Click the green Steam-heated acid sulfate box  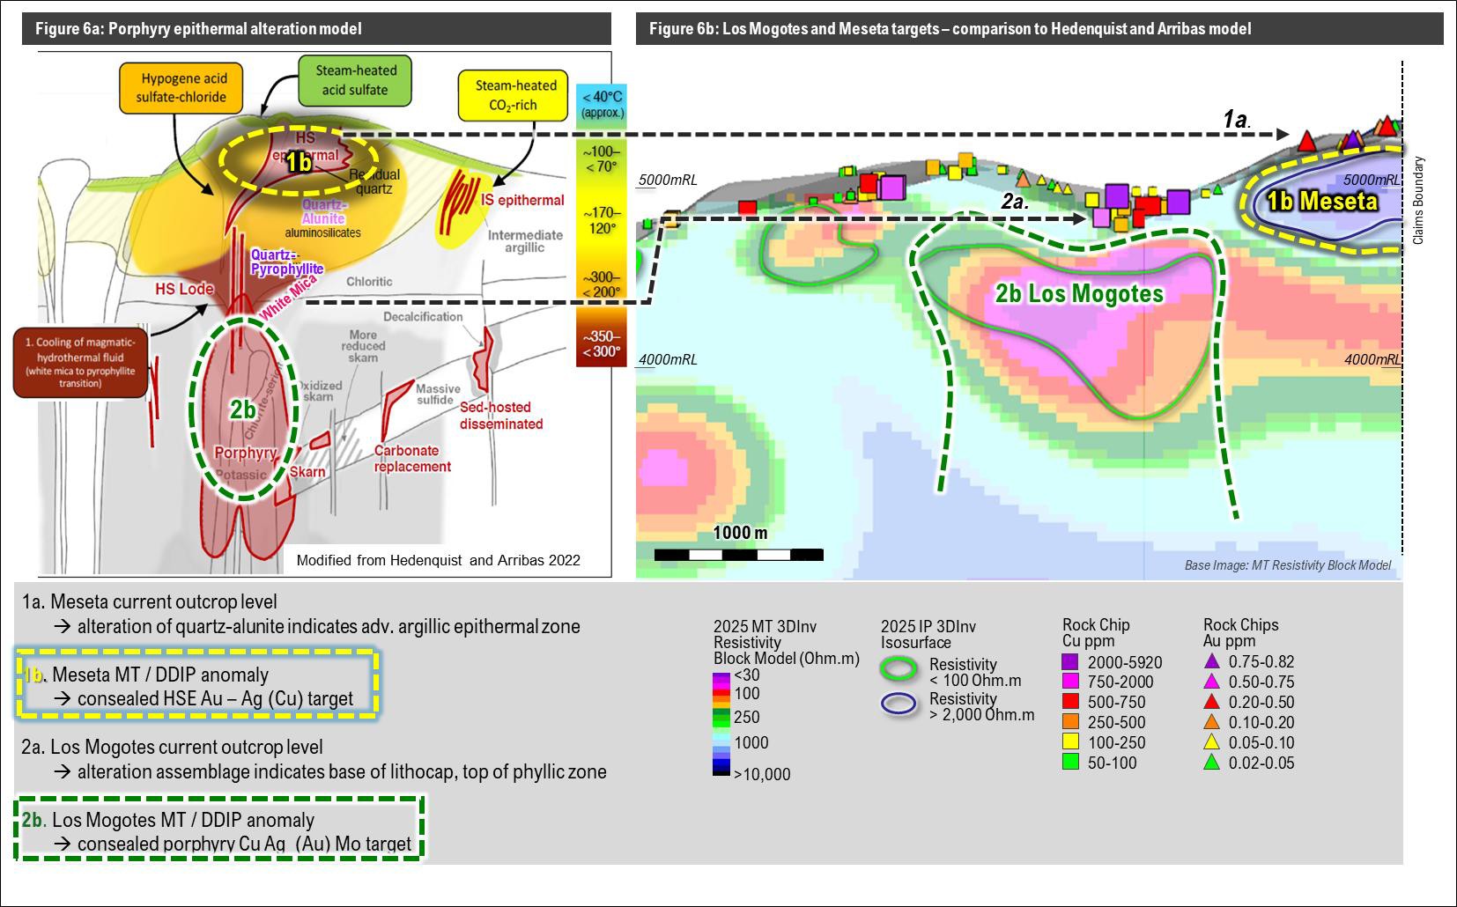354,80
